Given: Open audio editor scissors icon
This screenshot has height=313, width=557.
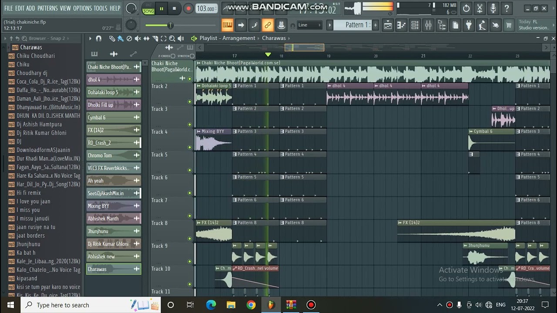Looking at the screenshot, I should pos(480,8).
